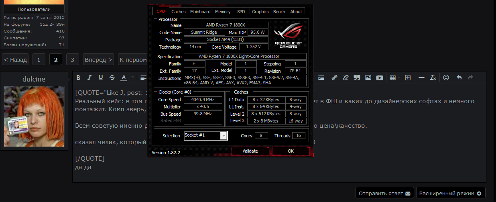Click the Revision value ZP-B1

(295, 71)
